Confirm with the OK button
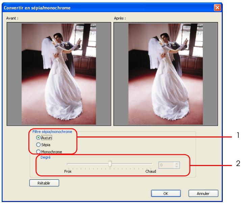This screenshot has height=203, width=243. coord(166,194)
